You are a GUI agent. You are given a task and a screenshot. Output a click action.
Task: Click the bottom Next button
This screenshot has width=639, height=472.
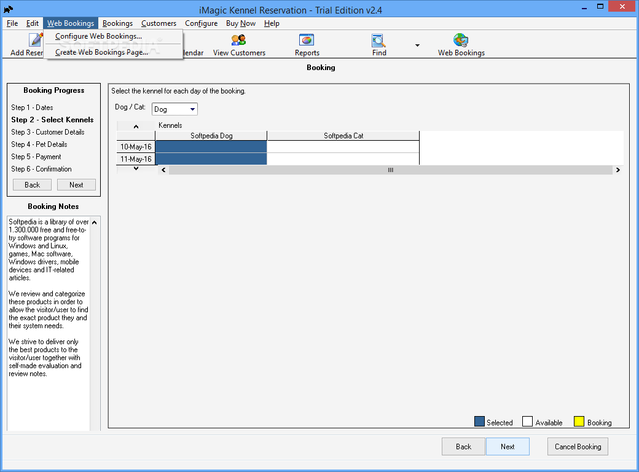508,447
